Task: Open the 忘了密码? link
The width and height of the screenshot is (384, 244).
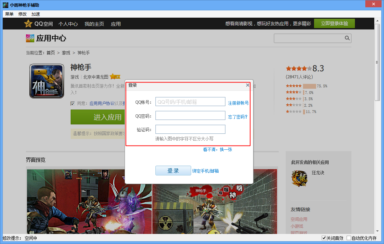Action: 238,117
